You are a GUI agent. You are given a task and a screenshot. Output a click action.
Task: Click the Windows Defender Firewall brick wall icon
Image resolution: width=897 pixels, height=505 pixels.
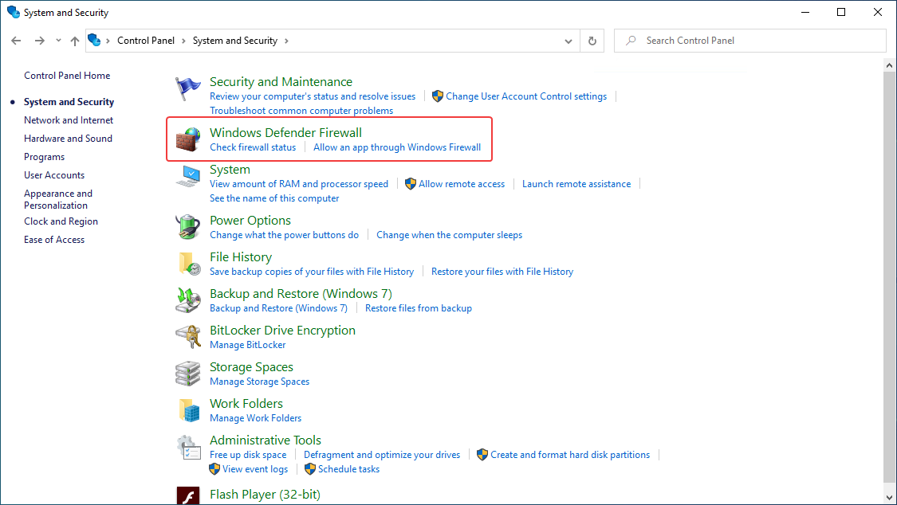point(187,139)
